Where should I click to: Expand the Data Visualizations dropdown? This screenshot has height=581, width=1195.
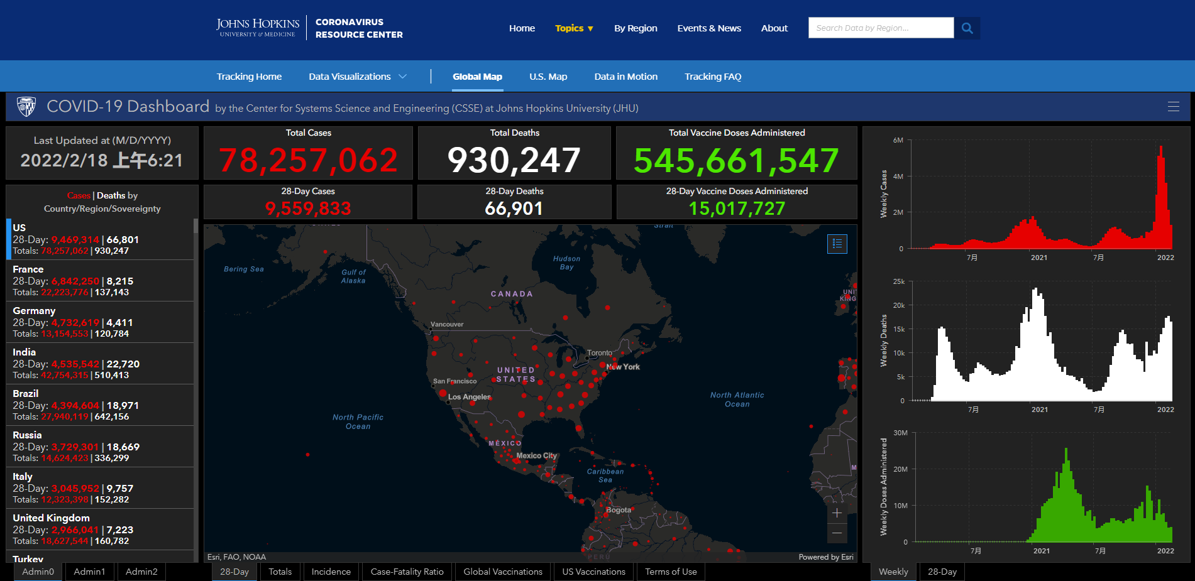pos(357,77)
